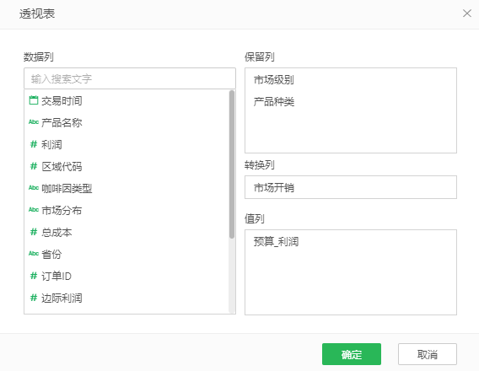Click the # icon beside 利润
The width and height of the screenshot is (479, 371).
(x=34, y=144)
